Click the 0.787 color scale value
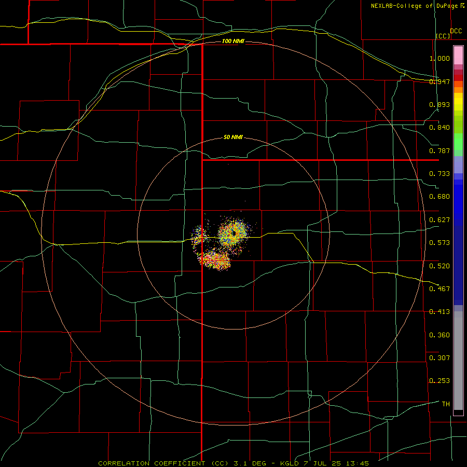467x467 pixels. (x=439, y=150)
